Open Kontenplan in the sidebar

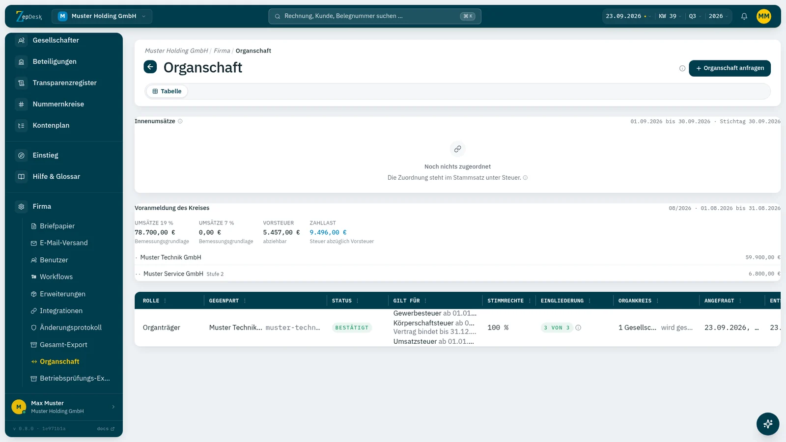pos(64,125)
